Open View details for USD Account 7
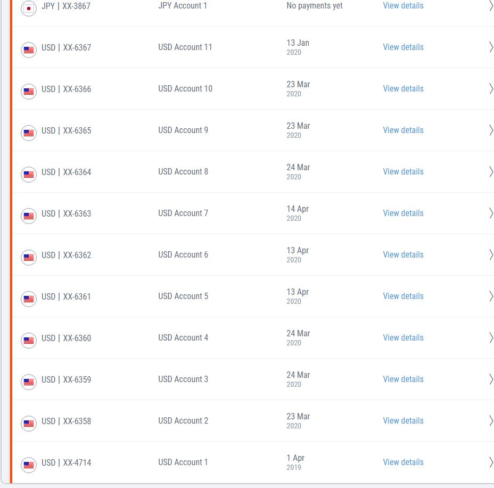 pos(403,213)
